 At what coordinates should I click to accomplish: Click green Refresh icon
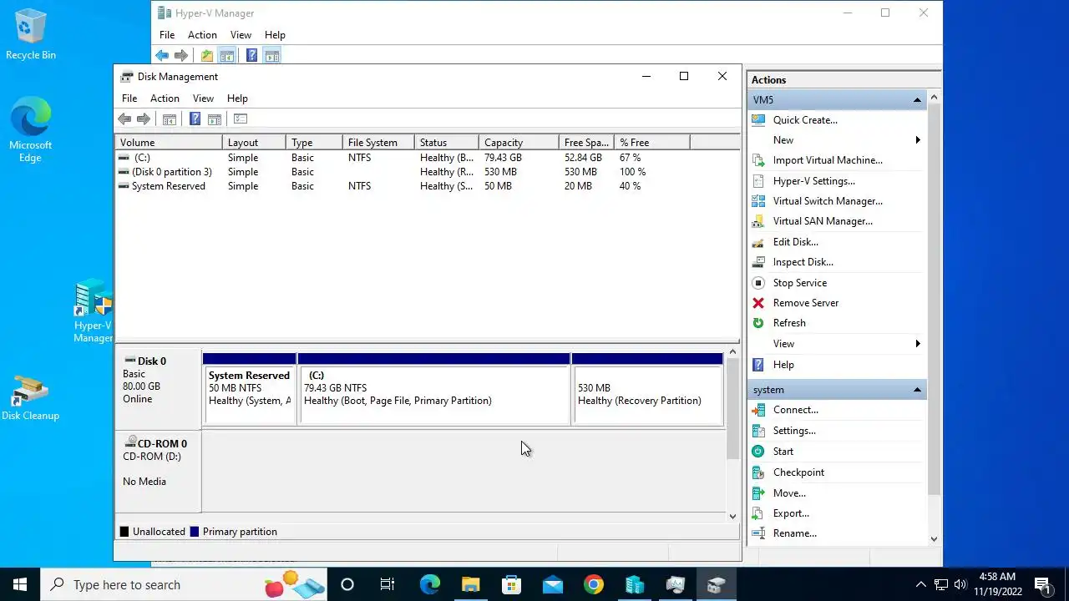coord(758,323)
